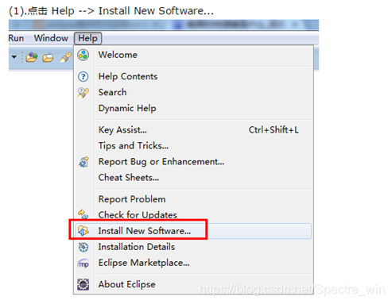This screenshot has height=304, width=392.
Task: Choose Report Bug or Enhancement...
Action: [x=193, y=162]
